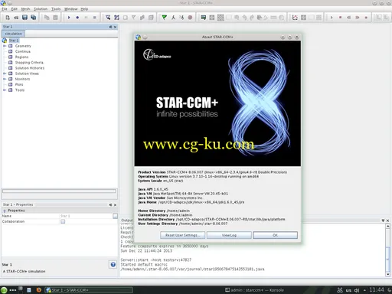Click the large checkered grid toolbar icon
Image resolution: width=392 pixels, height=294 pixels.
(220, 18)
